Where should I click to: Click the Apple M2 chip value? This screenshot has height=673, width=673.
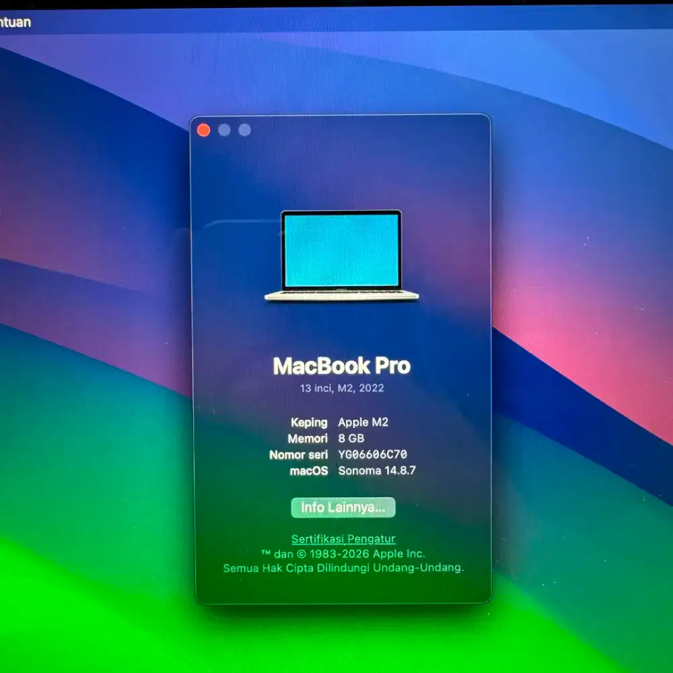pyautogui.click(x=363, y=423)
